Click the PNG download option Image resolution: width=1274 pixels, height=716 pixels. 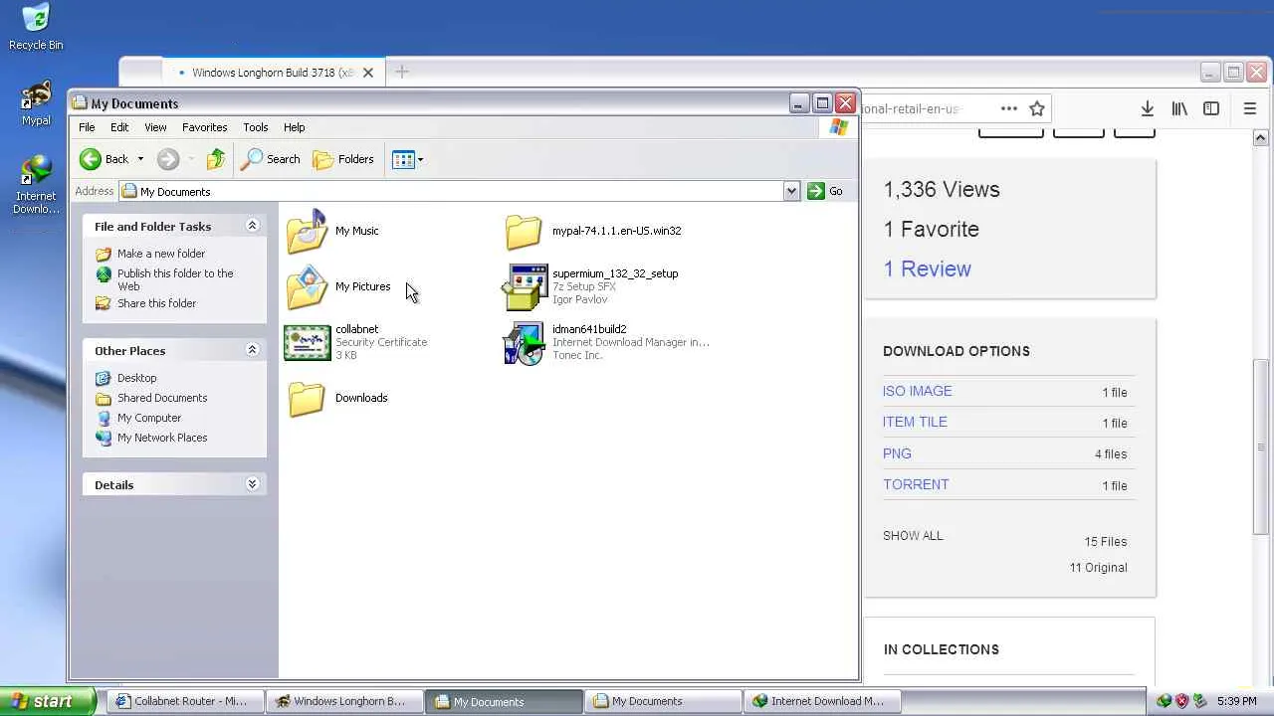point(897,453)
